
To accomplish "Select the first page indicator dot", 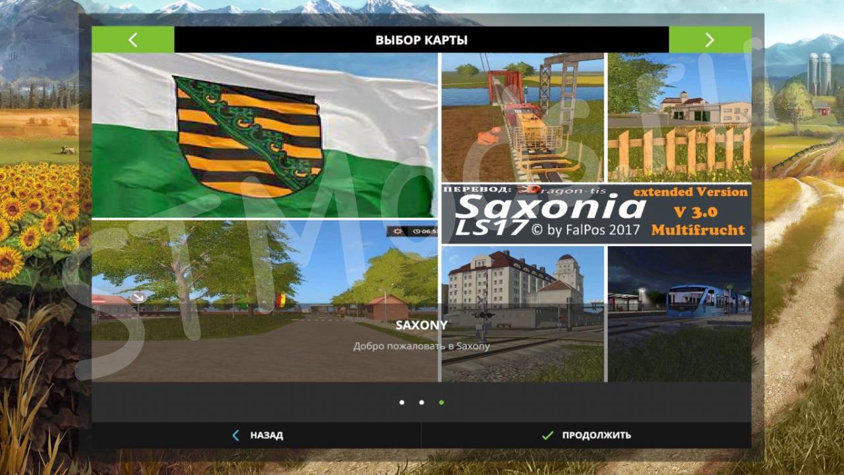I will tap(402, 402).
